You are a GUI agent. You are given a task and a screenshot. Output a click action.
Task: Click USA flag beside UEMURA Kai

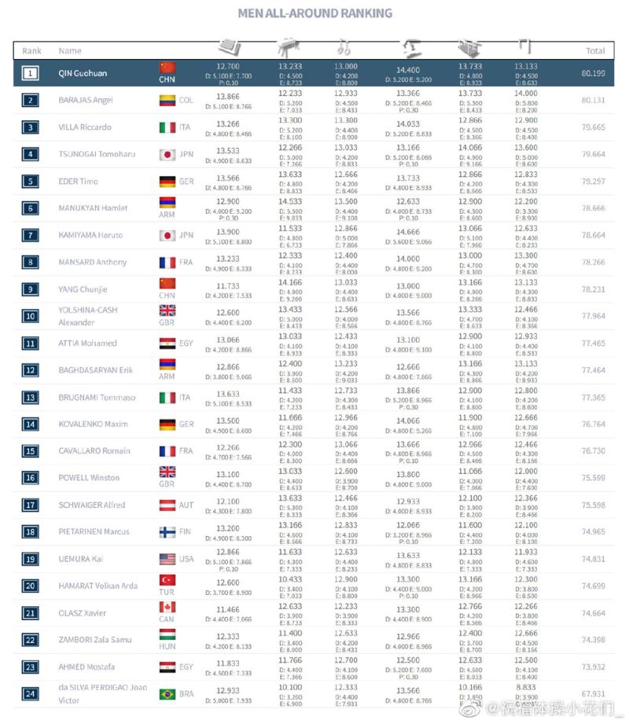click(167, 559)
